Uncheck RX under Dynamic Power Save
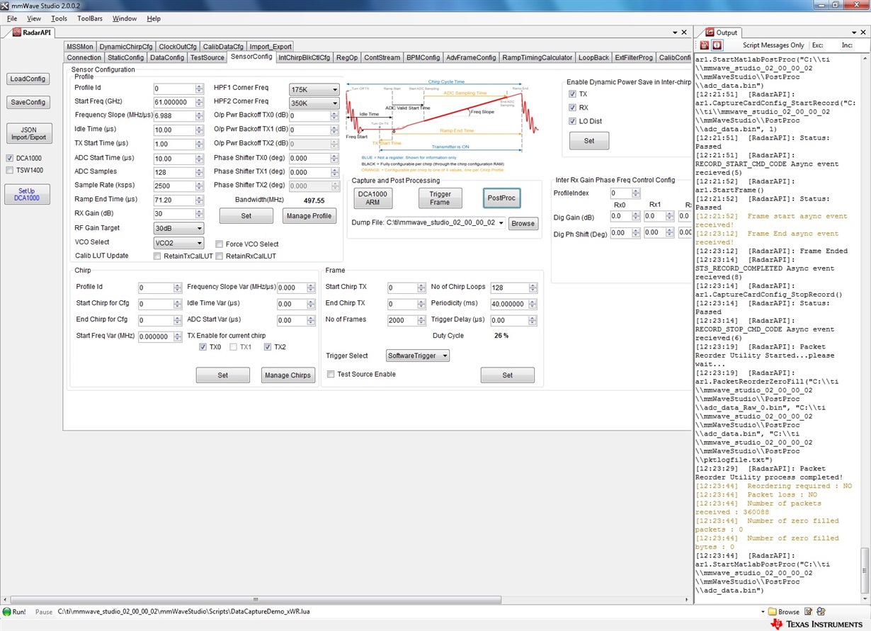Image resolution: width=871 pixels, height=631 pixels. [573, 108]
